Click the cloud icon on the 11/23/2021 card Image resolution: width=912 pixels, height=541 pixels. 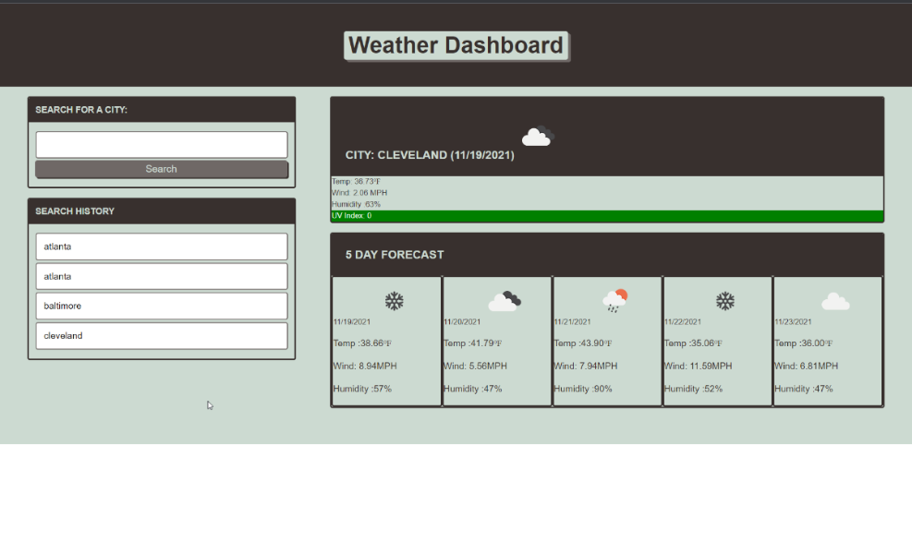click(835, 301)
